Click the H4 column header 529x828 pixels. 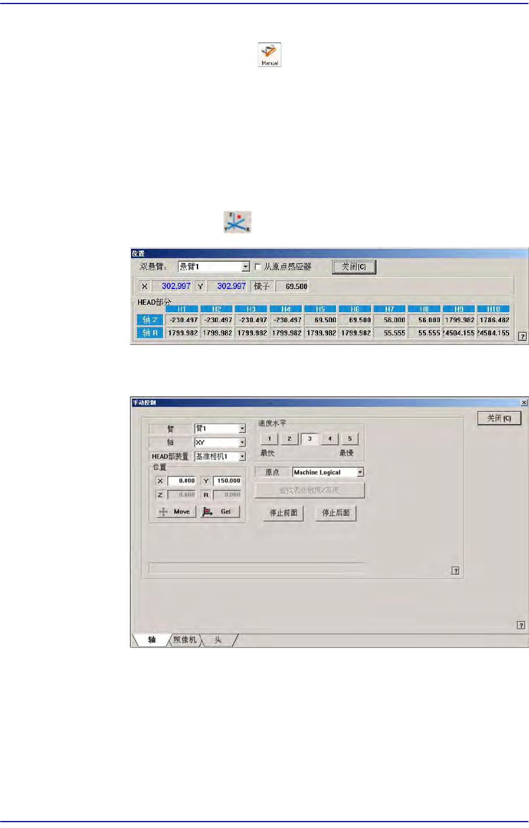coord(286,309)
